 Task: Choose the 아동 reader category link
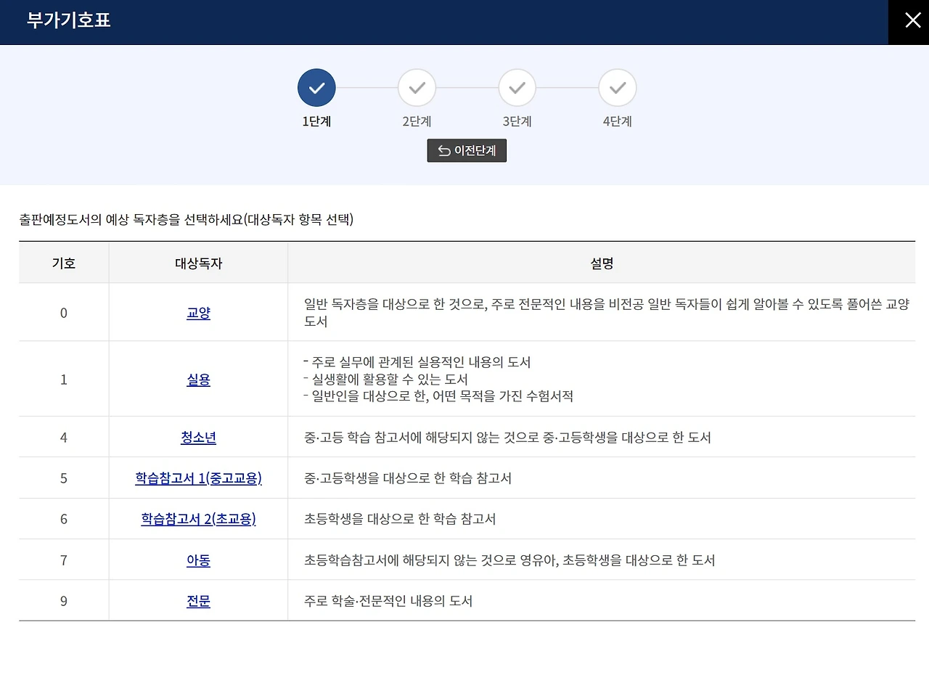198,560
